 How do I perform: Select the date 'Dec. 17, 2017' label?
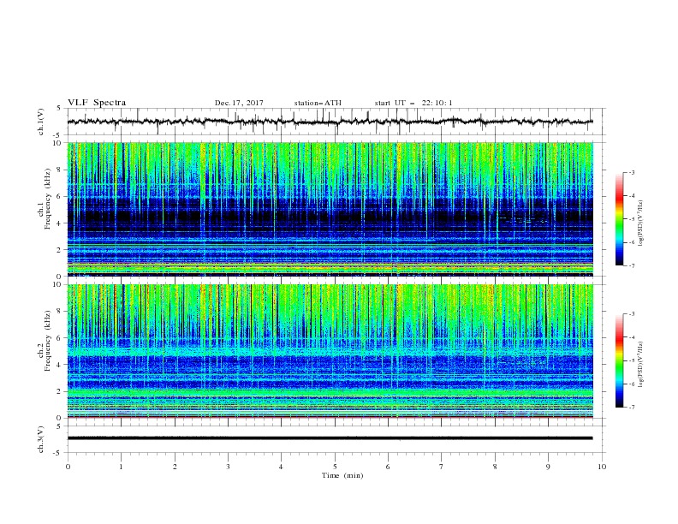[x=239, y=103]
